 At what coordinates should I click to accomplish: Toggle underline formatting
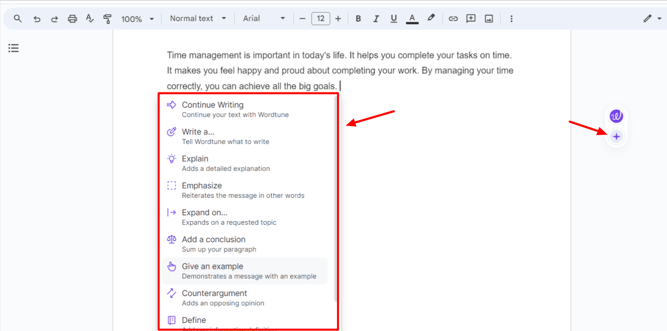pos(394,19)
